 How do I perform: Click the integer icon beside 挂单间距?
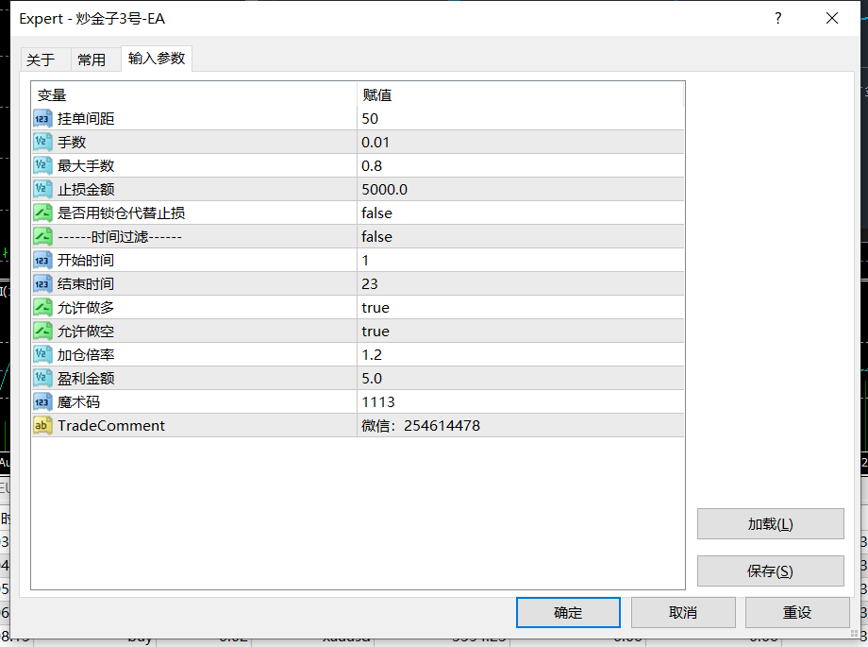pyautogui.click(x=42, y=119)
